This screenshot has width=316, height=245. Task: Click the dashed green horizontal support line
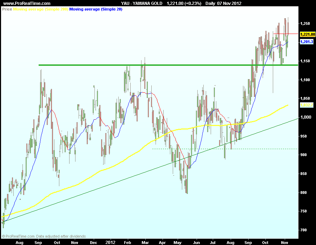point(225,149)
